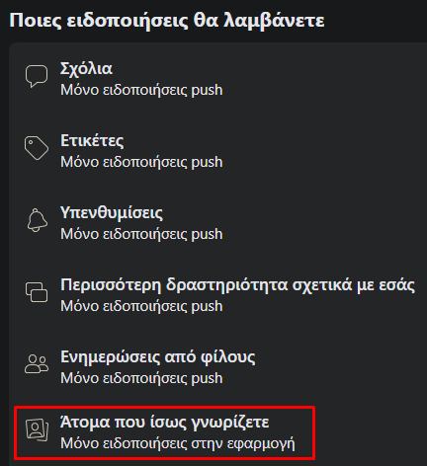Open the Σχόλια notification settings
The width and height of the screenshot is (427, 466).
tap(218, 79)
